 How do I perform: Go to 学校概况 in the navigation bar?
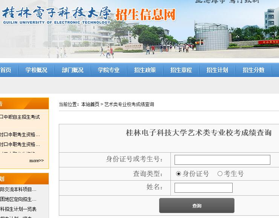point(36,70)
